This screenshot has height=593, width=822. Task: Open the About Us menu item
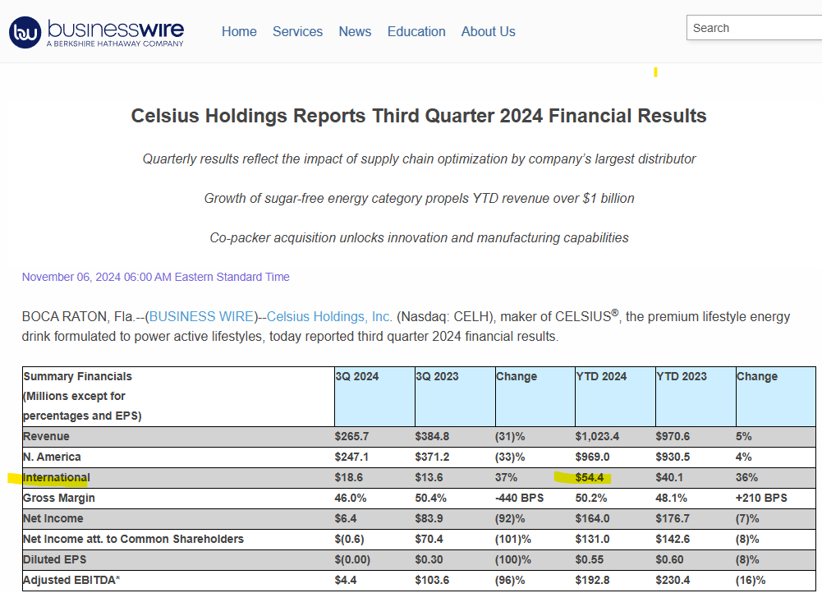click(x=488, y=31)
